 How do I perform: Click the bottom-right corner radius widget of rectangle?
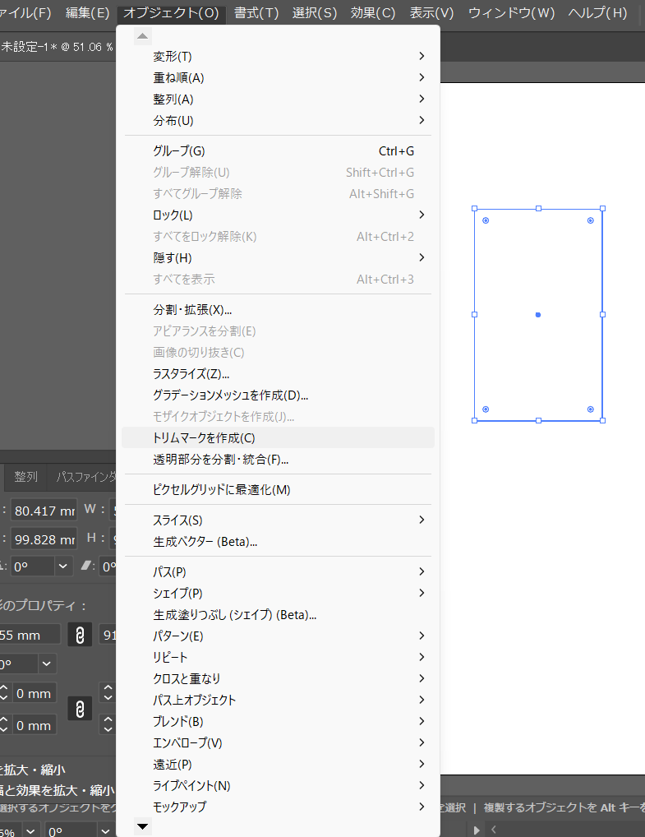(591, 409)
